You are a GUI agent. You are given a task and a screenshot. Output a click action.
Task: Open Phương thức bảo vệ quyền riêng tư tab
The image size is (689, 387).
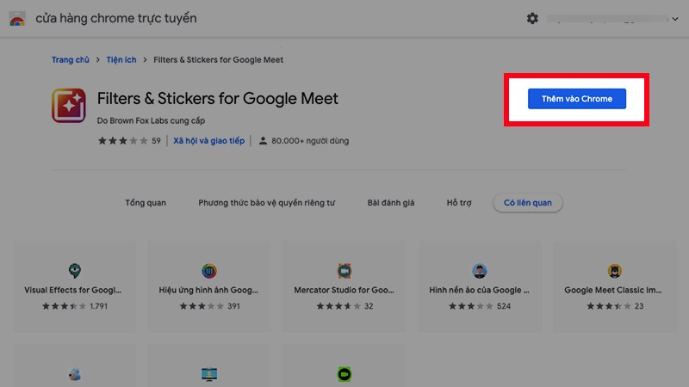coord(266,203)
